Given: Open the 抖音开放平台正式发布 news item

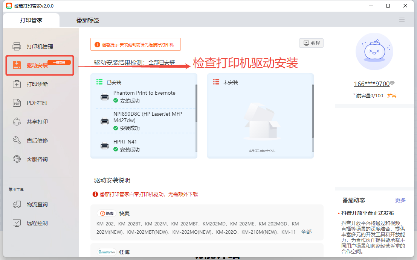Looking at the screenshot, I should click(x=368, y=213).
